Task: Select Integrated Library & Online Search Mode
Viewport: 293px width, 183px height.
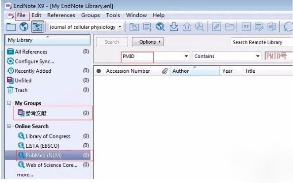Action: pyautogui.click(x=38, y=27)
